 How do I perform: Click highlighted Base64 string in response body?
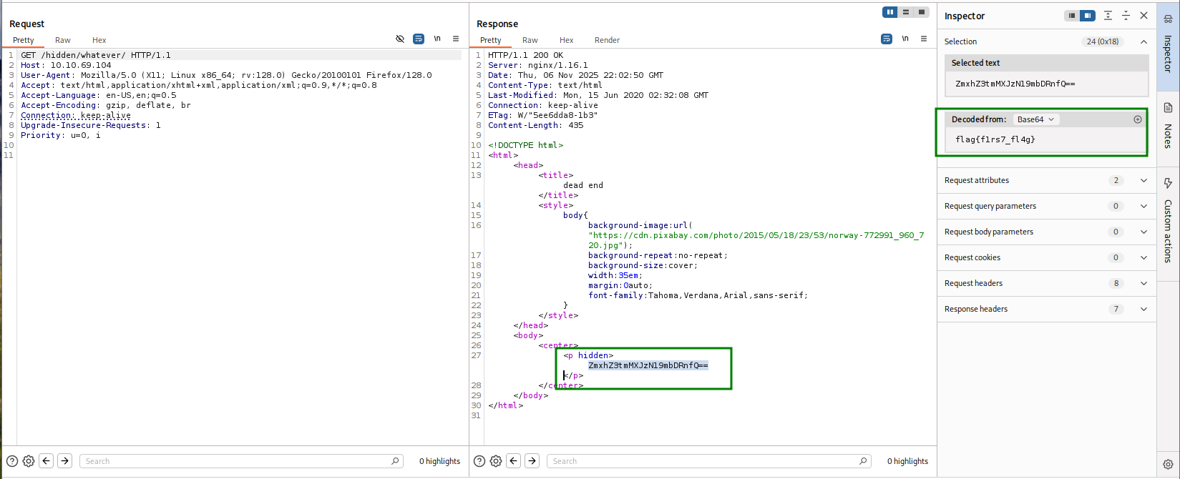[x=648, y=365]
